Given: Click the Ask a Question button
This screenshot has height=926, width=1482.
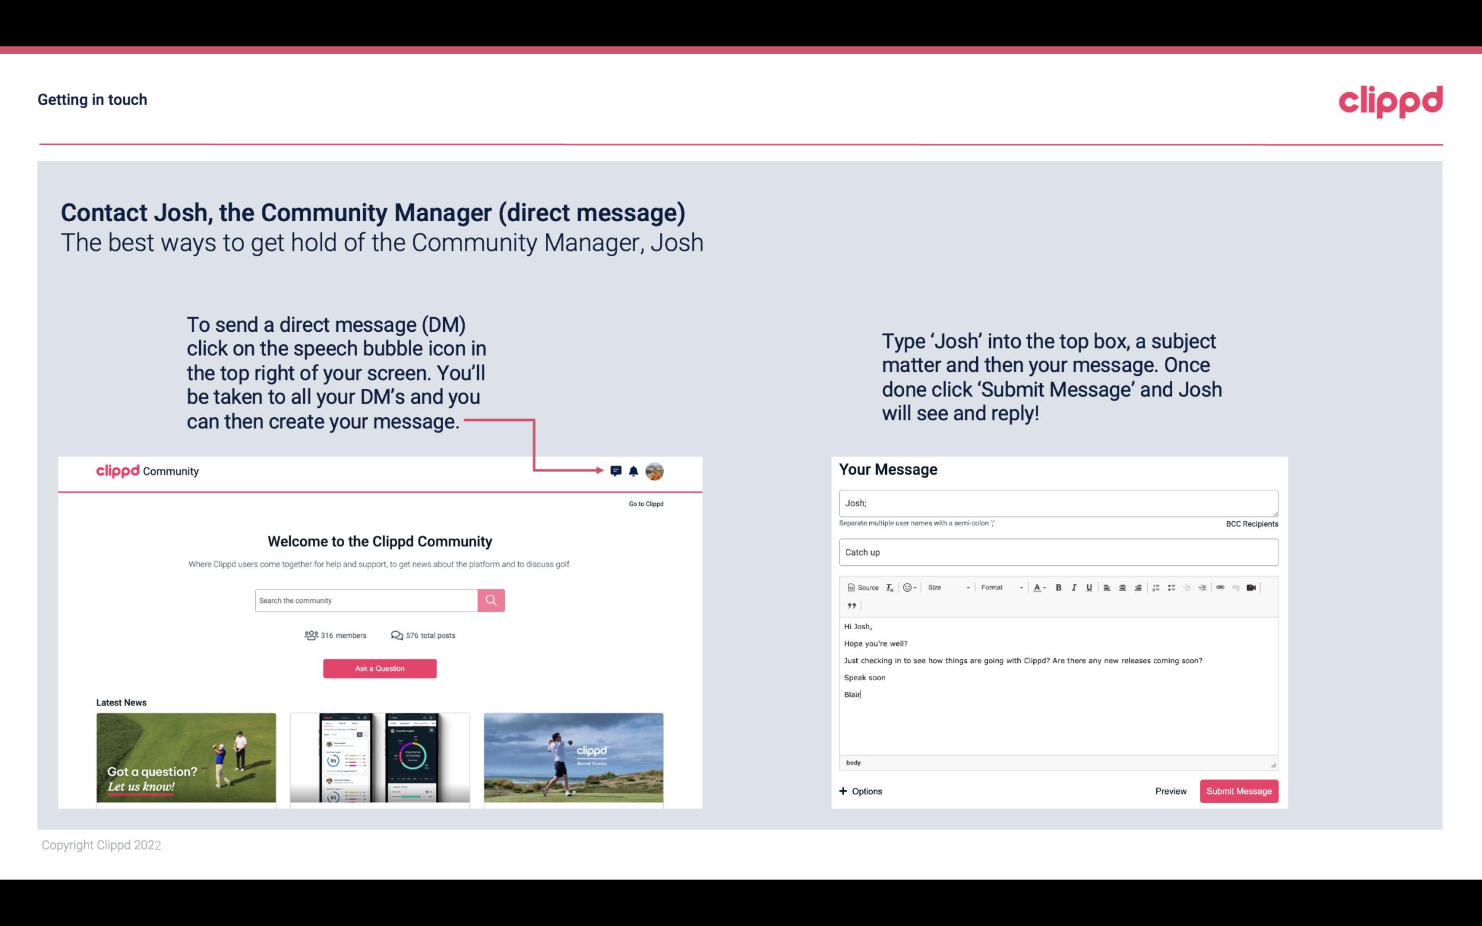Looking at the screenshot, I should click(x=380, y=669).
